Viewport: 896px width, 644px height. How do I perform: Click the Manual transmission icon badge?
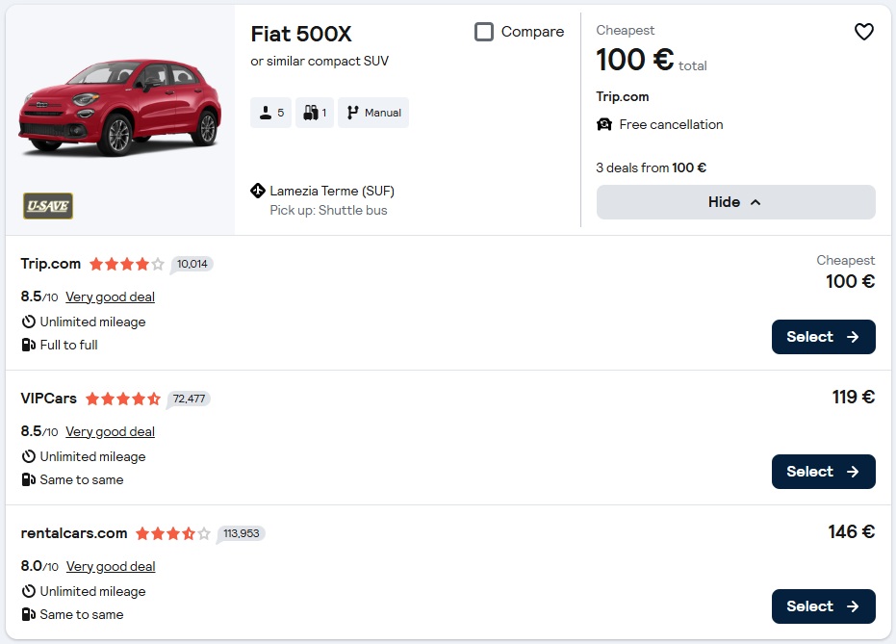point(373,113)
